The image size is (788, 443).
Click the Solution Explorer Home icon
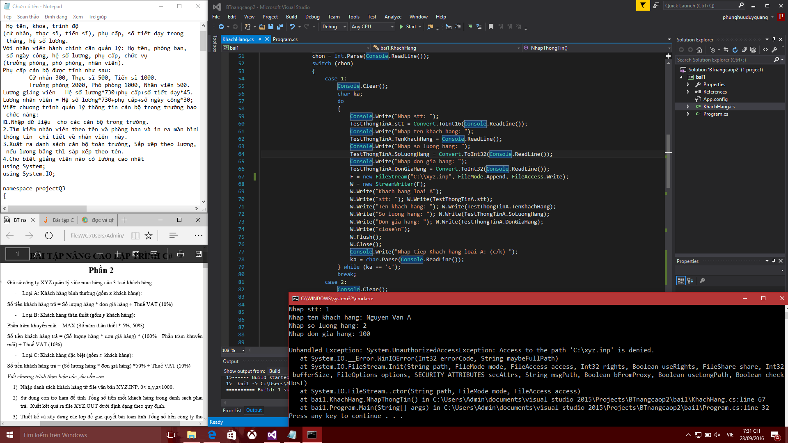[699, 50]
